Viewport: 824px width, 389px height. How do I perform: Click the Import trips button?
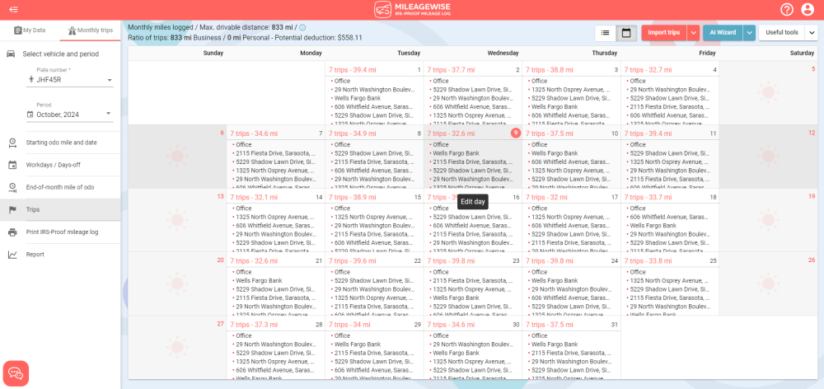[663, 32]
